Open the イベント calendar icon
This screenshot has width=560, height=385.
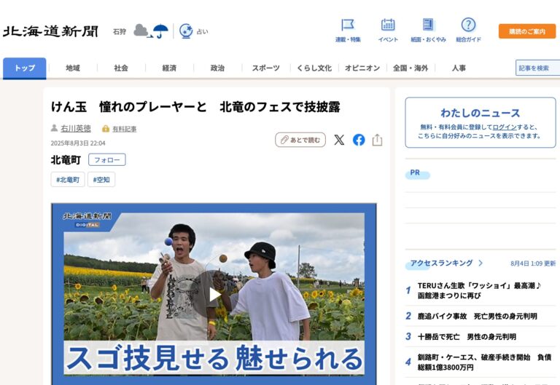point(388,25)
